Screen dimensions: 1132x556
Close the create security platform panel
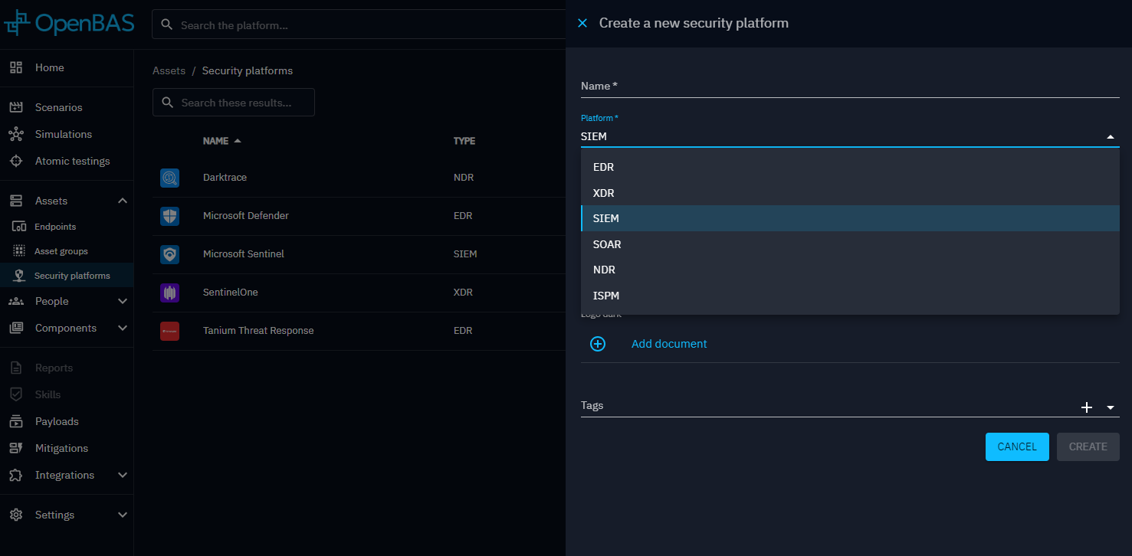pyautogui.click(x=582, y=23)
